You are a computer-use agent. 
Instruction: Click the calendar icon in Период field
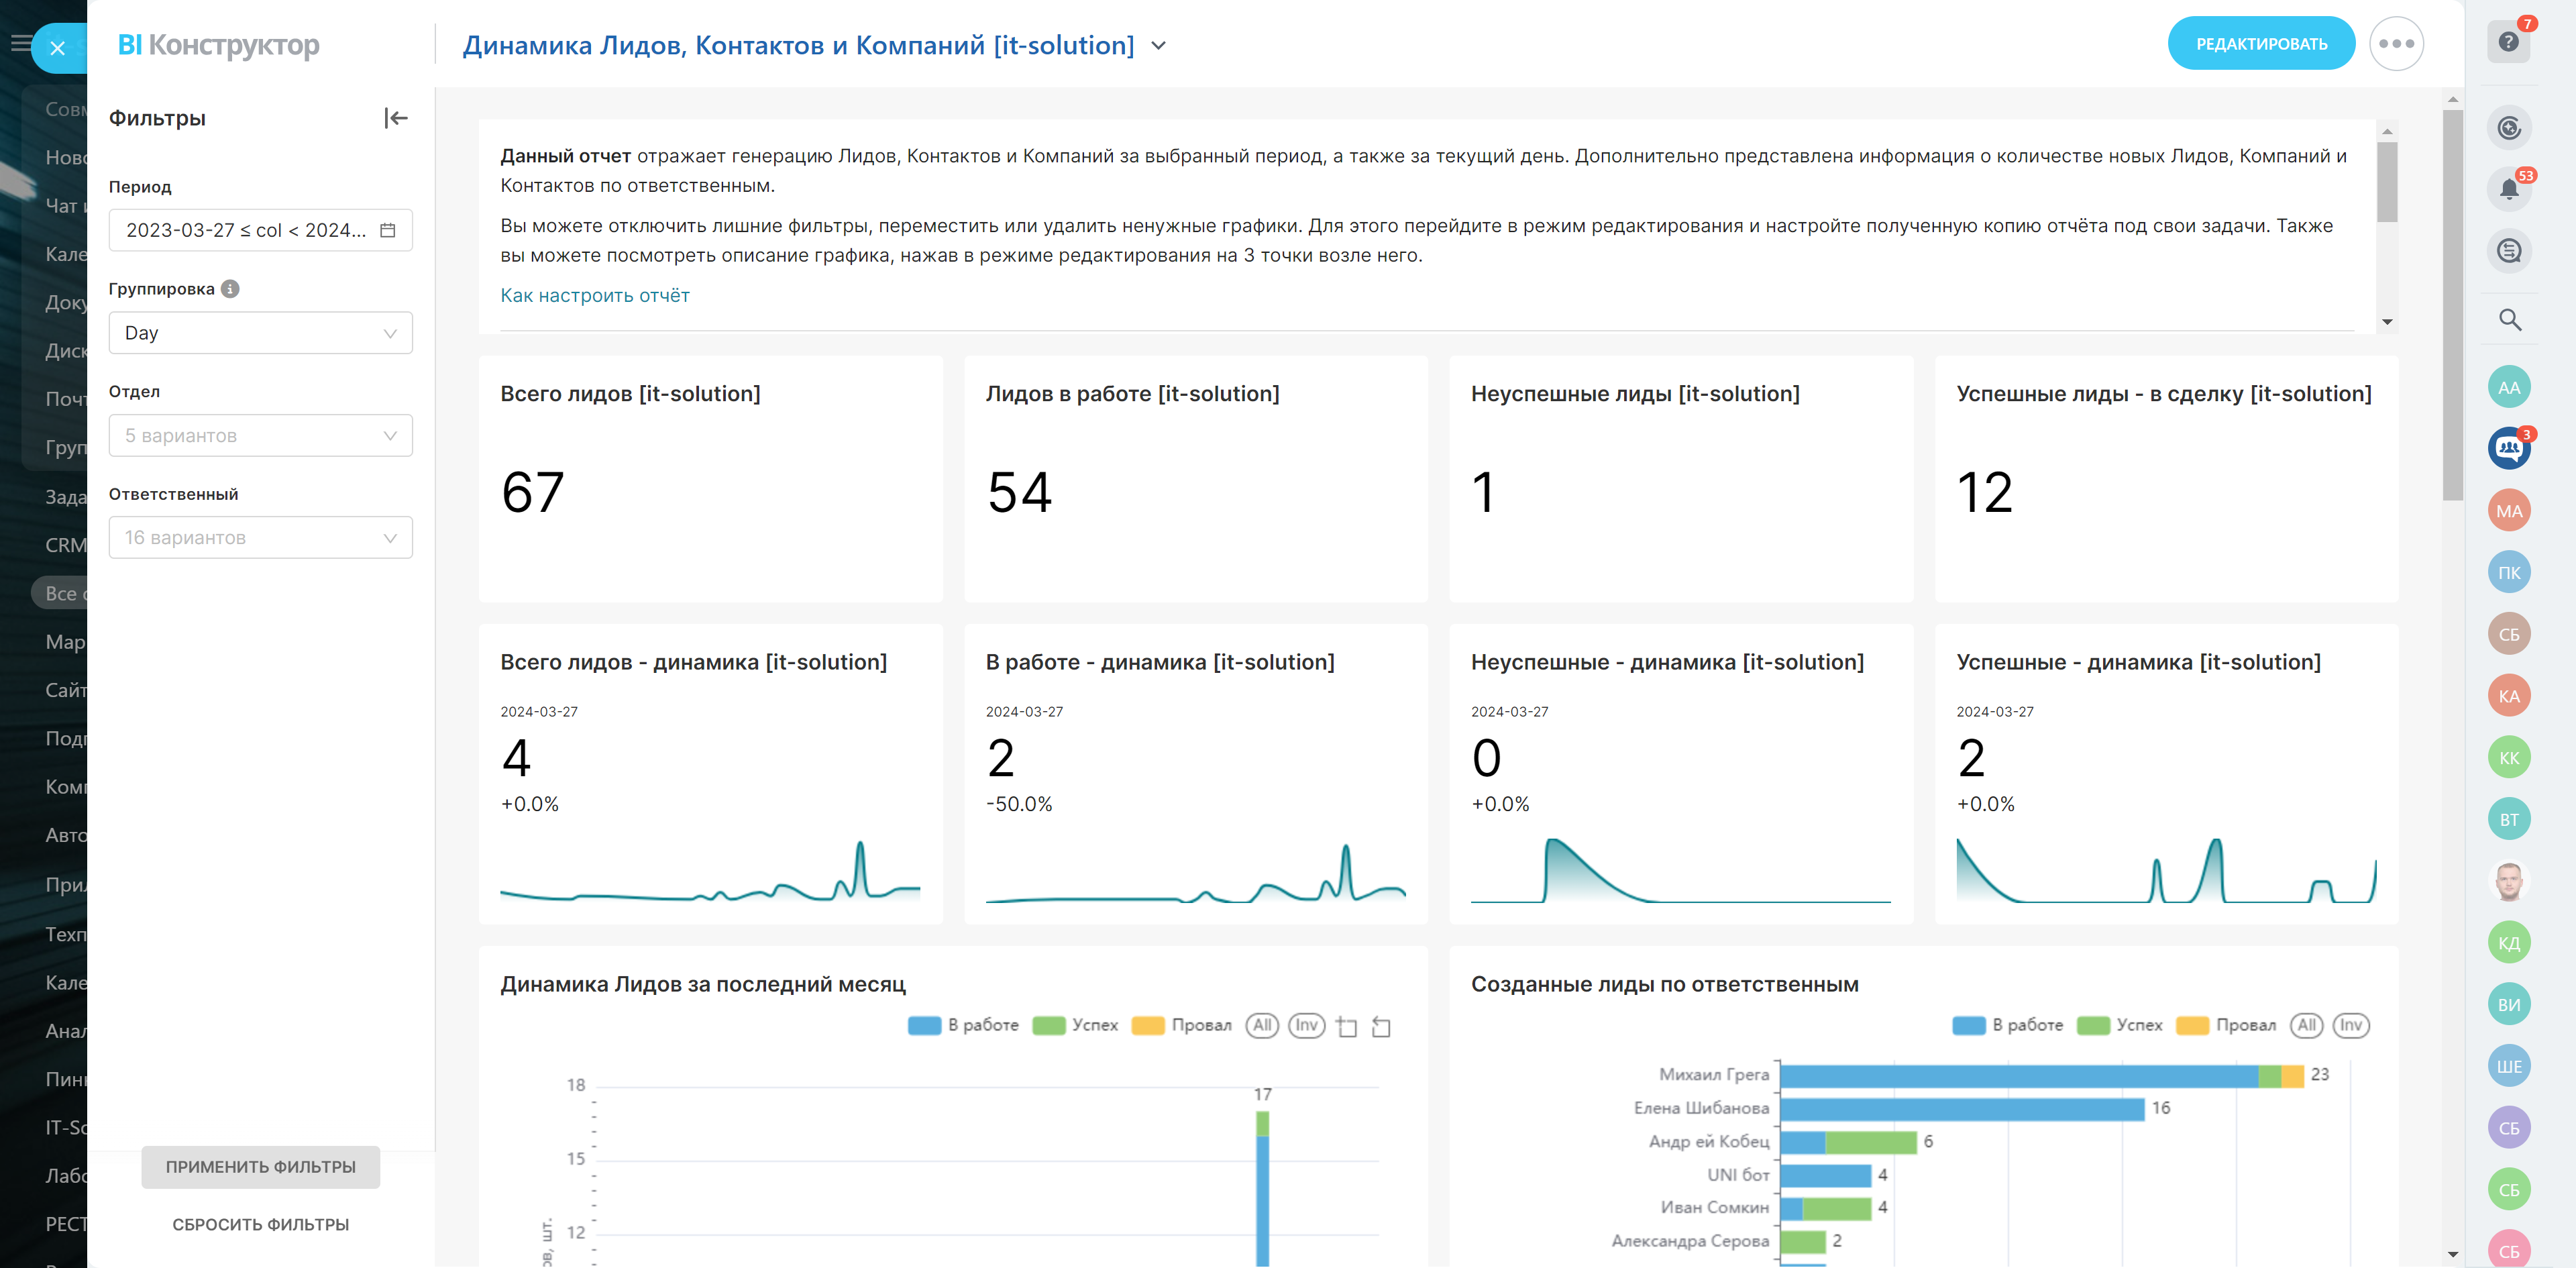click(x=388, y=230)
